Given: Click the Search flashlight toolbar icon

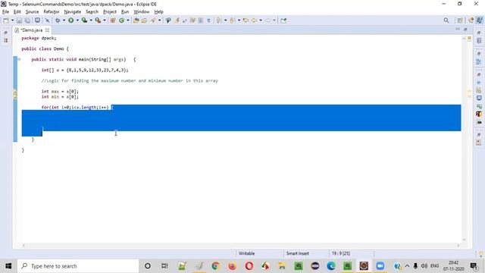Looking at the screenshot, I should click(x=153, y=20).
